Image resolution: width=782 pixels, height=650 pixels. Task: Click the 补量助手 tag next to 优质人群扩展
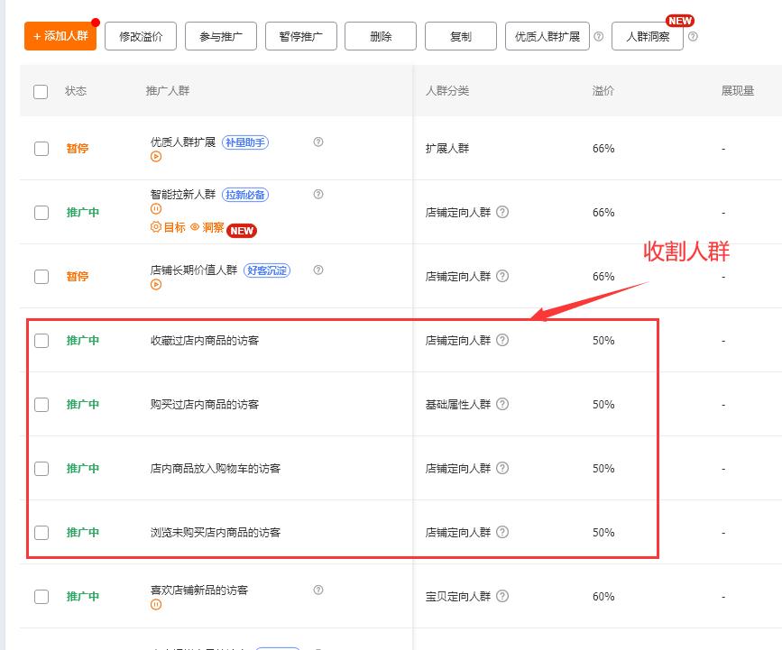click(x=245, y=142)
